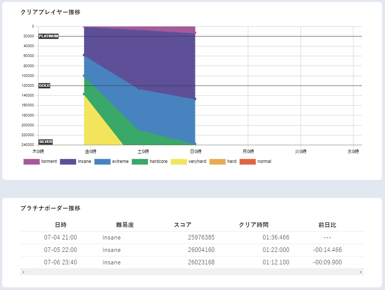The height and width of the screenshot is (290, 385).
Task: Select the スコア column header
Action: click(183, 225)
